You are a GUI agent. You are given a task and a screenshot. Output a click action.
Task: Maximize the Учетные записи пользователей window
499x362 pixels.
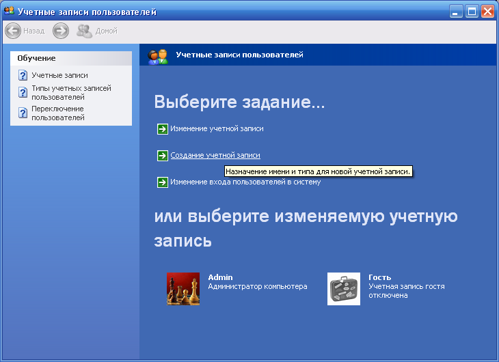pyautogui.click(x=472, y=12)
